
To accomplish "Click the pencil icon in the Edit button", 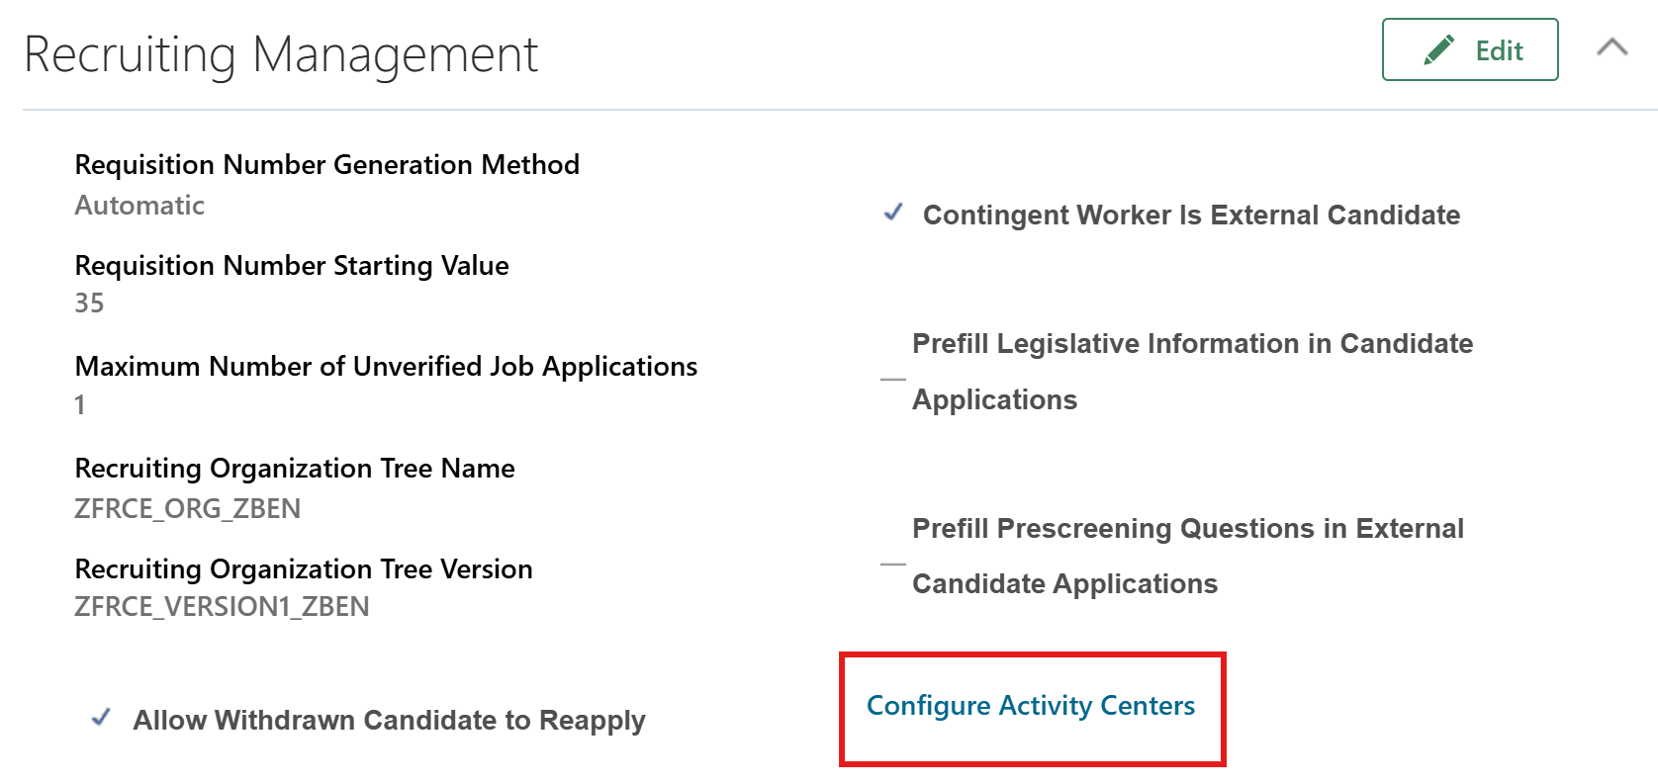I will pyautogui.click(x=1436, y=49).
